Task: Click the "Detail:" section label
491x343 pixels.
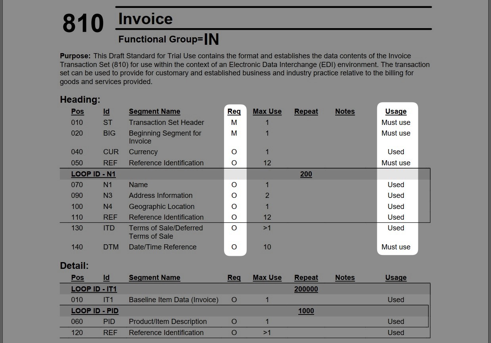Action: pyautogui.click(x=74, y=266)
